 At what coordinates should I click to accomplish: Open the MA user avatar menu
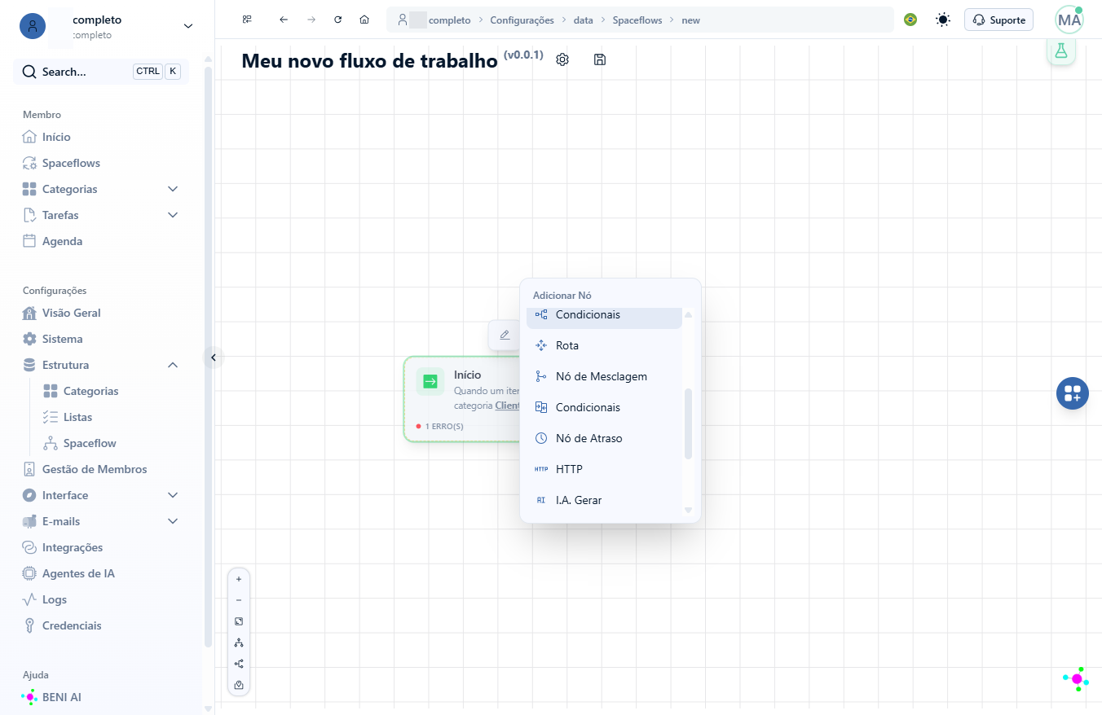[x=1069, y=20]
